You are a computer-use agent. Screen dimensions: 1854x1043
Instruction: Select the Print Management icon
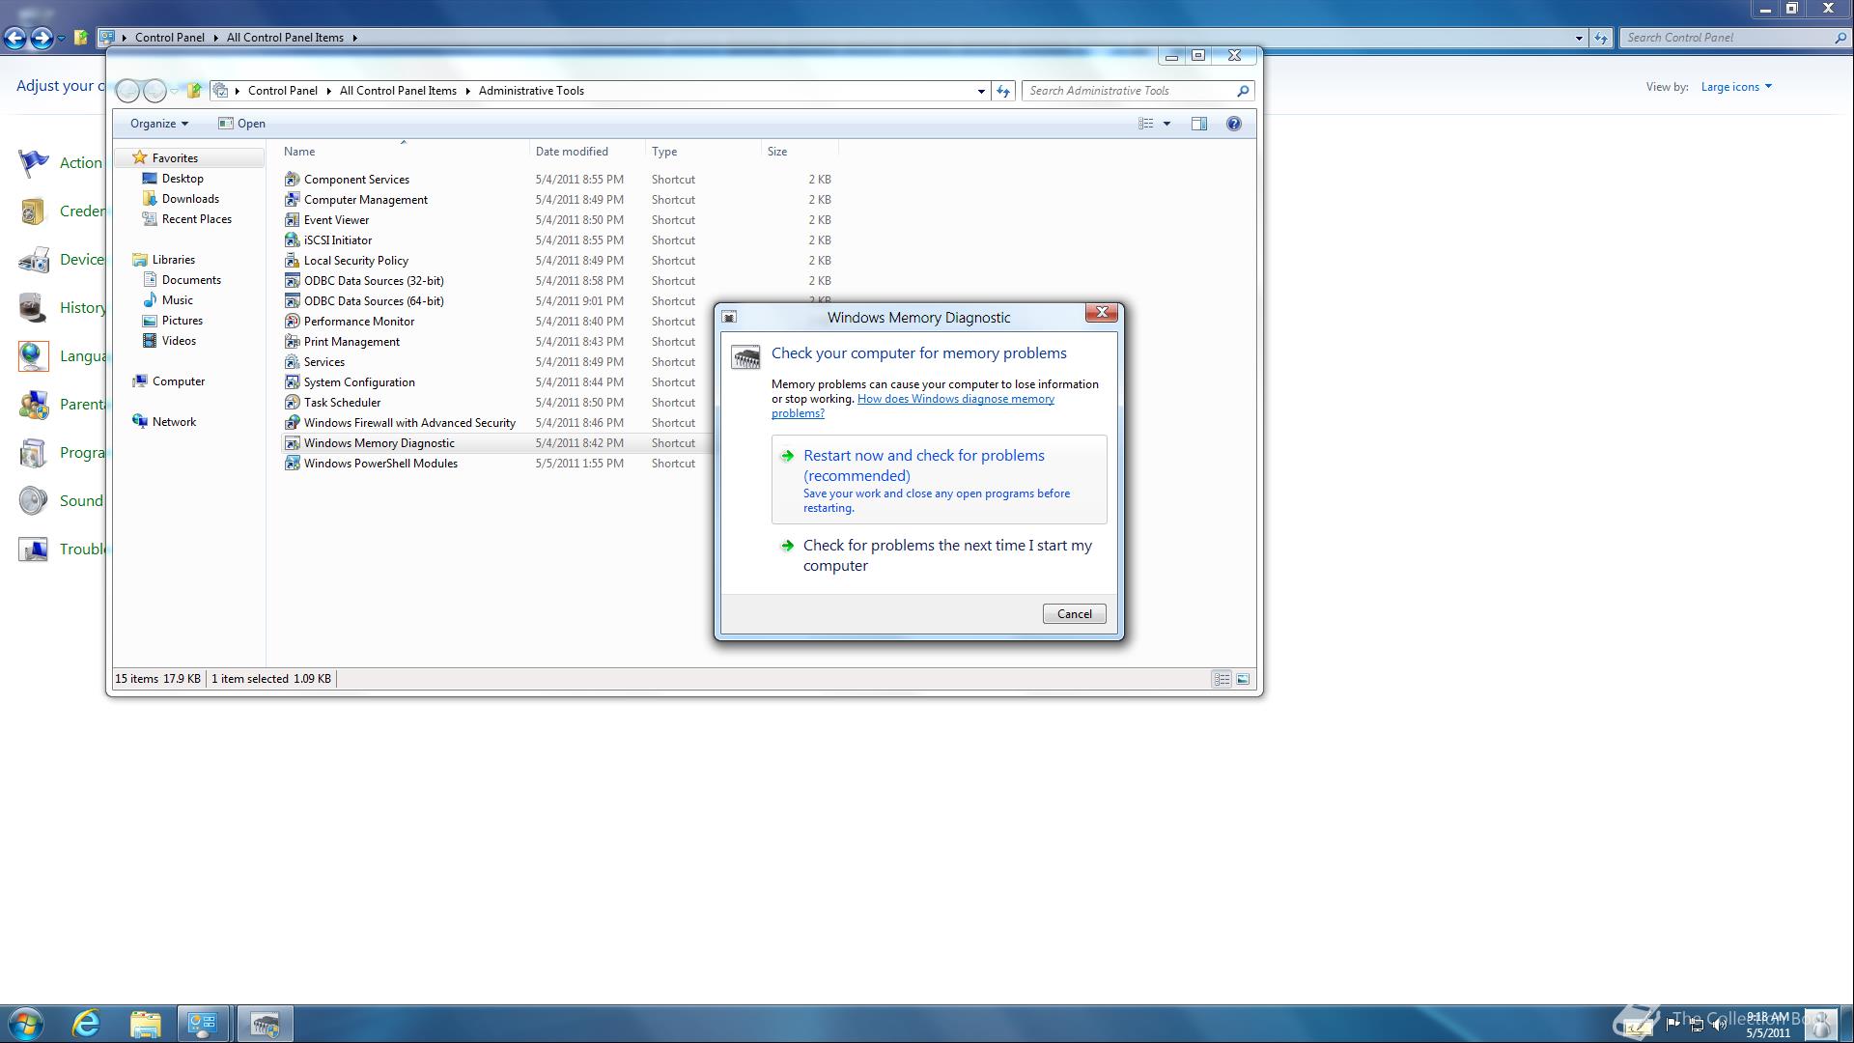[x=292, y=342]
